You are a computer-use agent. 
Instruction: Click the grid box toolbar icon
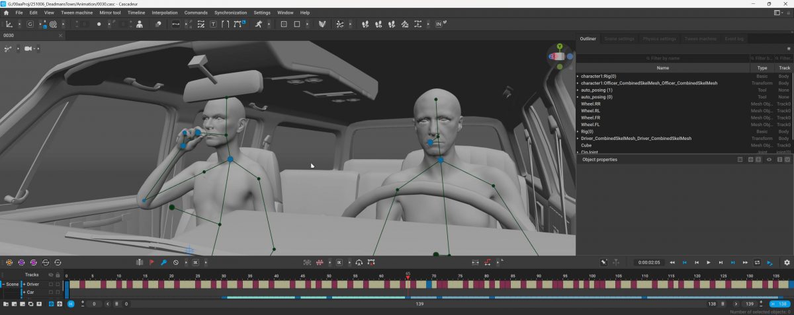(284, 24)
